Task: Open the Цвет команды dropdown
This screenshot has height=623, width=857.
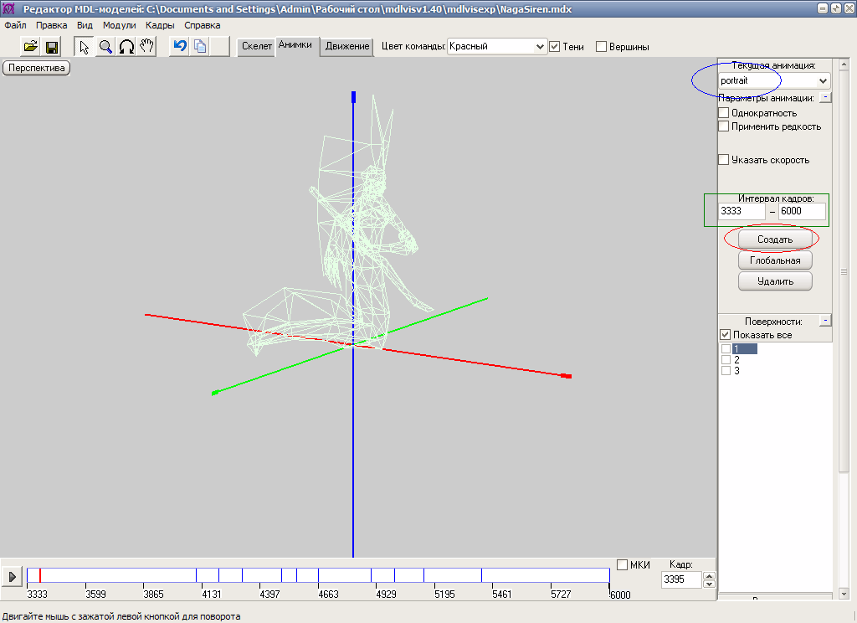Action: (x=539, y=47)
